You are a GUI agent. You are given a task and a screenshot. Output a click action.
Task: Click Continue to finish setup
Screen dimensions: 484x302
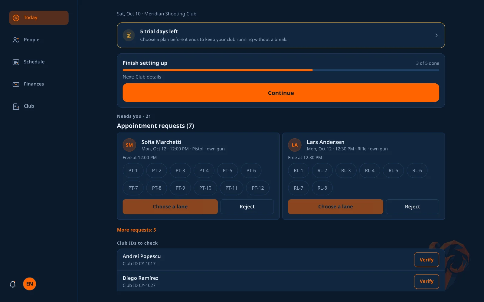(x=281, y=93)
